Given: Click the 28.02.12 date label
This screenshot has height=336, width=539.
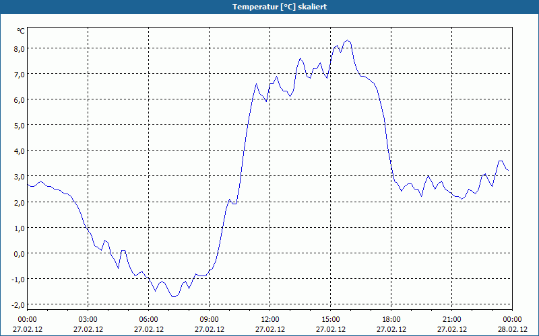Looking at the screenshot, I should (x=512, y=329).
